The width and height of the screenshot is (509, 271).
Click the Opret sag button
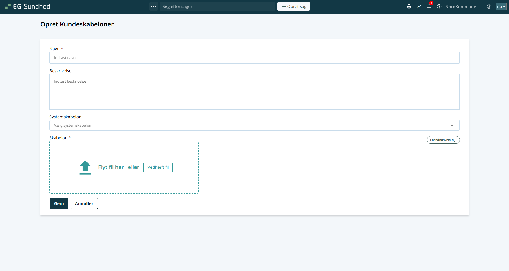(293, 6)
